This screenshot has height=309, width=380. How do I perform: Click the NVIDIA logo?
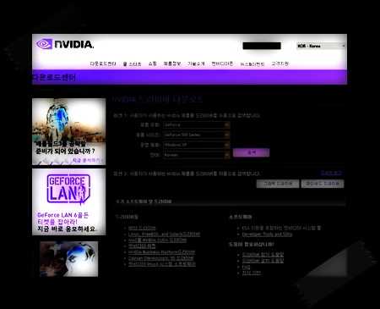coord(65,44)
